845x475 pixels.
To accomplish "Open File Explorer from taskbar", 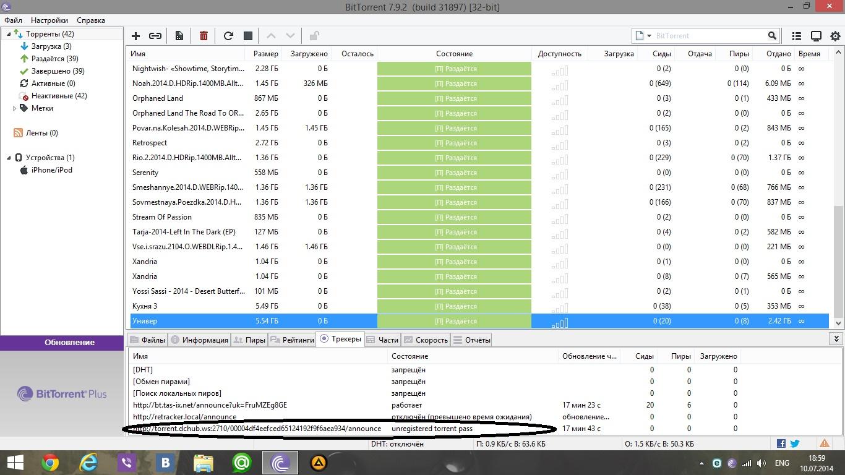I will (x=203, y=463).
